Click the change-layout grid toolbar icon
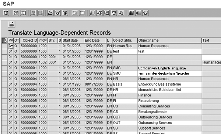Image resolution: width=221 pixels, height=134 pixels. click(x=138, y=13)
